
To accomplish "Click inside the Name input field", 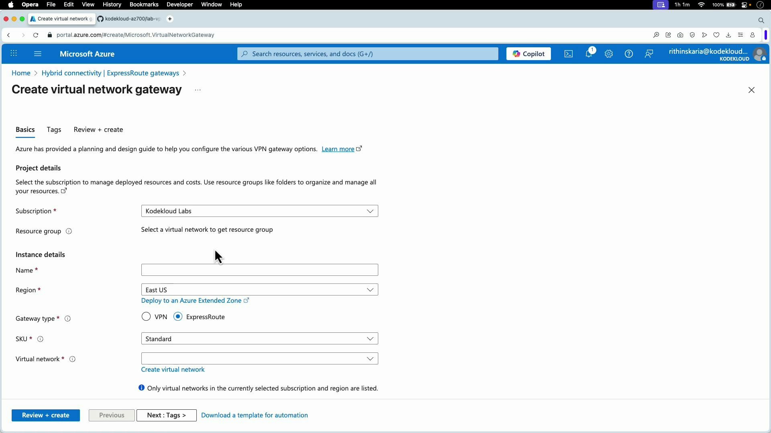I will (259, 269).
